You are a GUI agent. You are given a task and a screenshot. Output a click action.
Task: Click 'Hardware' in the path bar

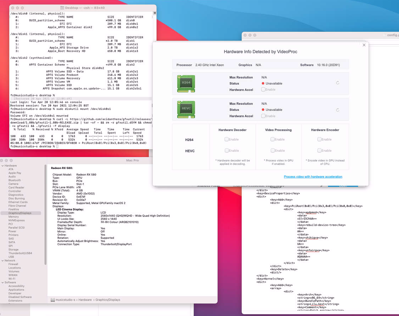tap(85, 300)
